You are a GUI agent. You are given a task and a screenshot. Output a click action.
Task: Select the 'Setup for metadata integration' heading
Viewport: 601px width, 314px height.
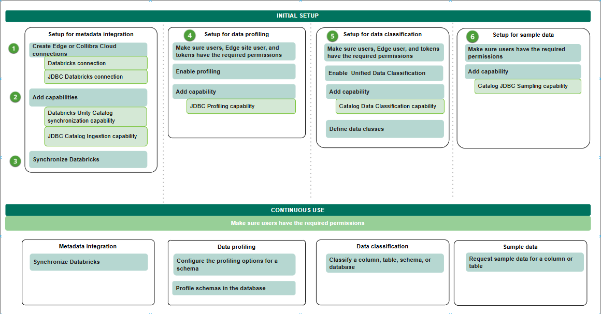click(91, 34)
